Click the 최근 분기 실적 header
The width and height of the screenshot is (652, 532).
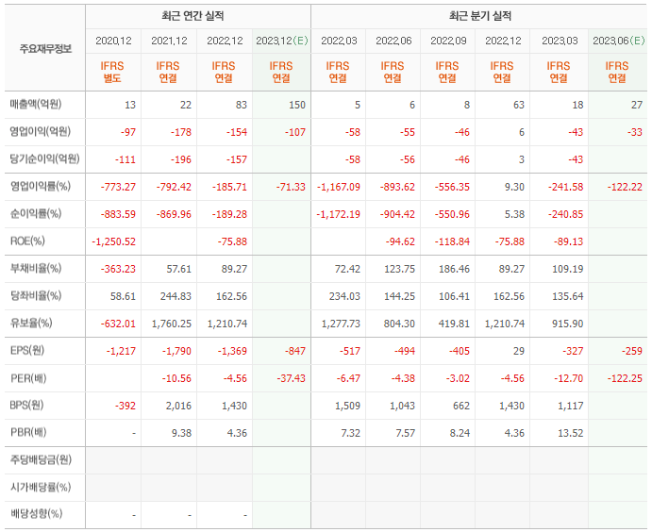(x=480, y=16)
